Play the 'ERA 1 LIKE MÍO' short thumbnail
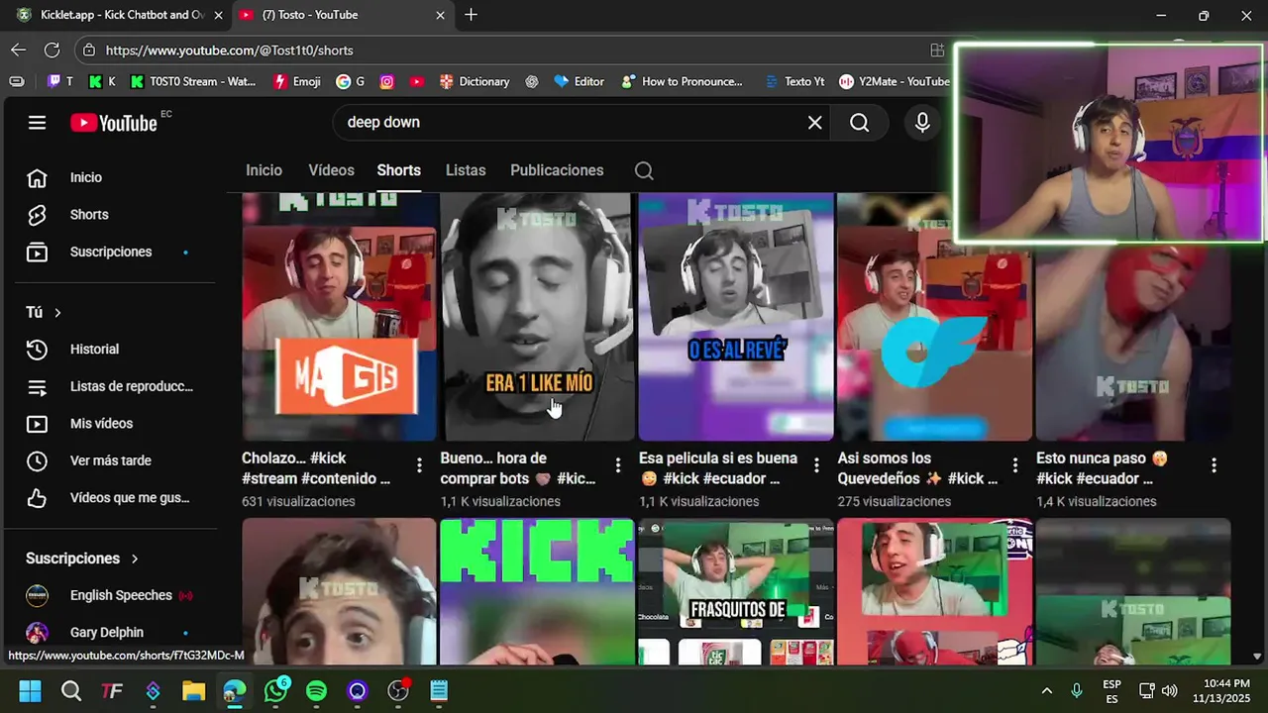The width and height of the screenshot is (1268, 713). (537, 317)
